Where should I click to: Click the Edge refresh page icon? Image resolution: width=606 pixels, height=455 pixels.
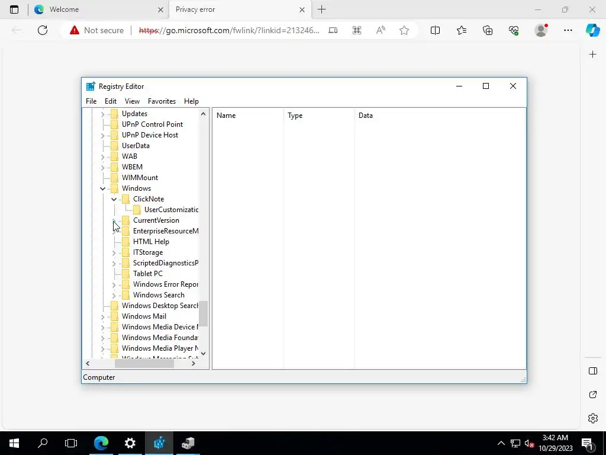point(43,30)
